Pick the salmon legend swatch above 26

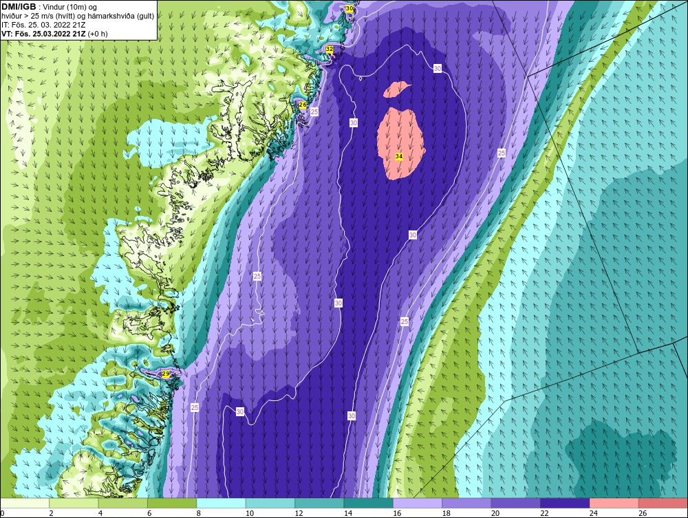(663, 503)
